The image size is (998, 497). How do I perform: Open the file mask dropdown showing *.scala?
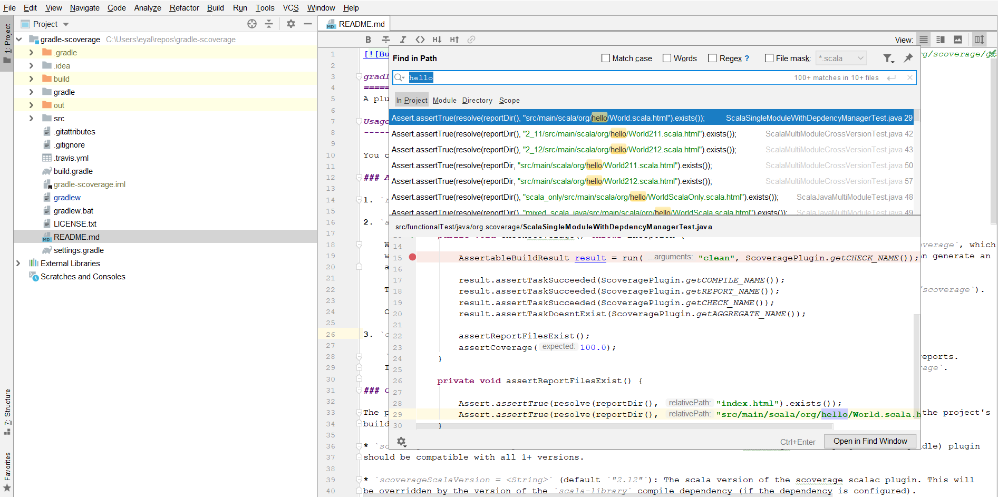tap(860, 58)
